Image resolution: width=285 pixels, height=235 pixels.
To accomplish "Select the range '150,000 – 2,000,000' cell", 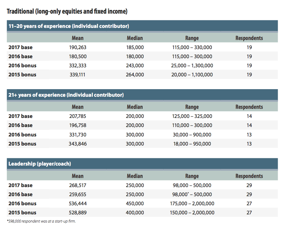I will coord(192,213).
